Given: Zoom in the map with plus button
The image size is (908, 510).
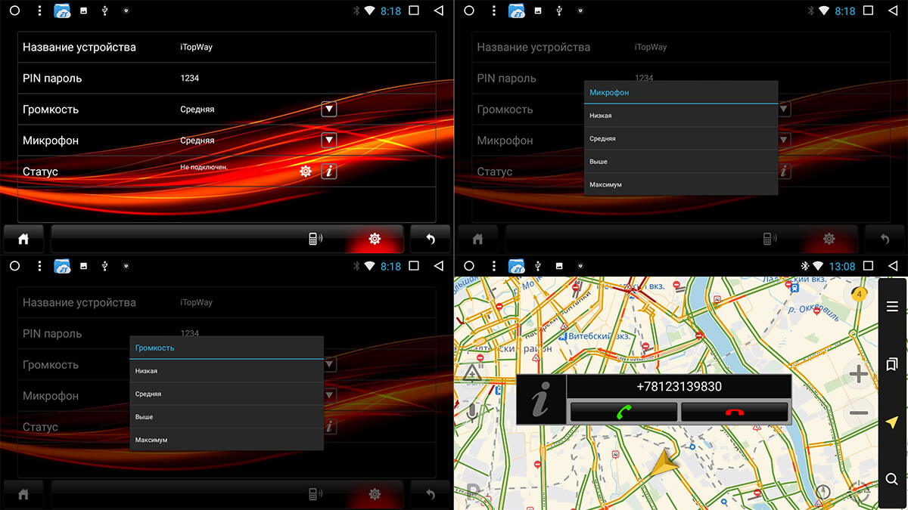Looking at the screenshot, I should (x=858, y=374).
